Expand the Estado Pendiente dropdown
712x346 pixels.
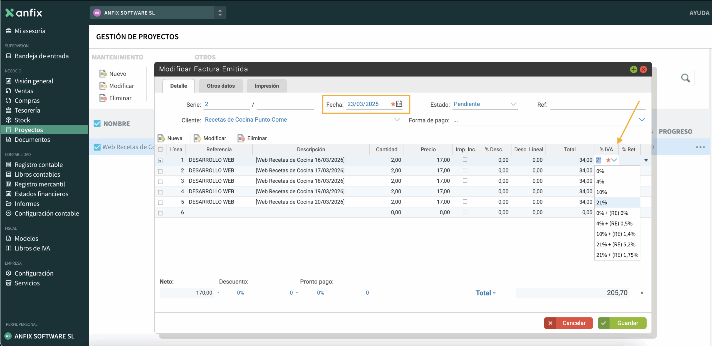(x=513, y=104)
